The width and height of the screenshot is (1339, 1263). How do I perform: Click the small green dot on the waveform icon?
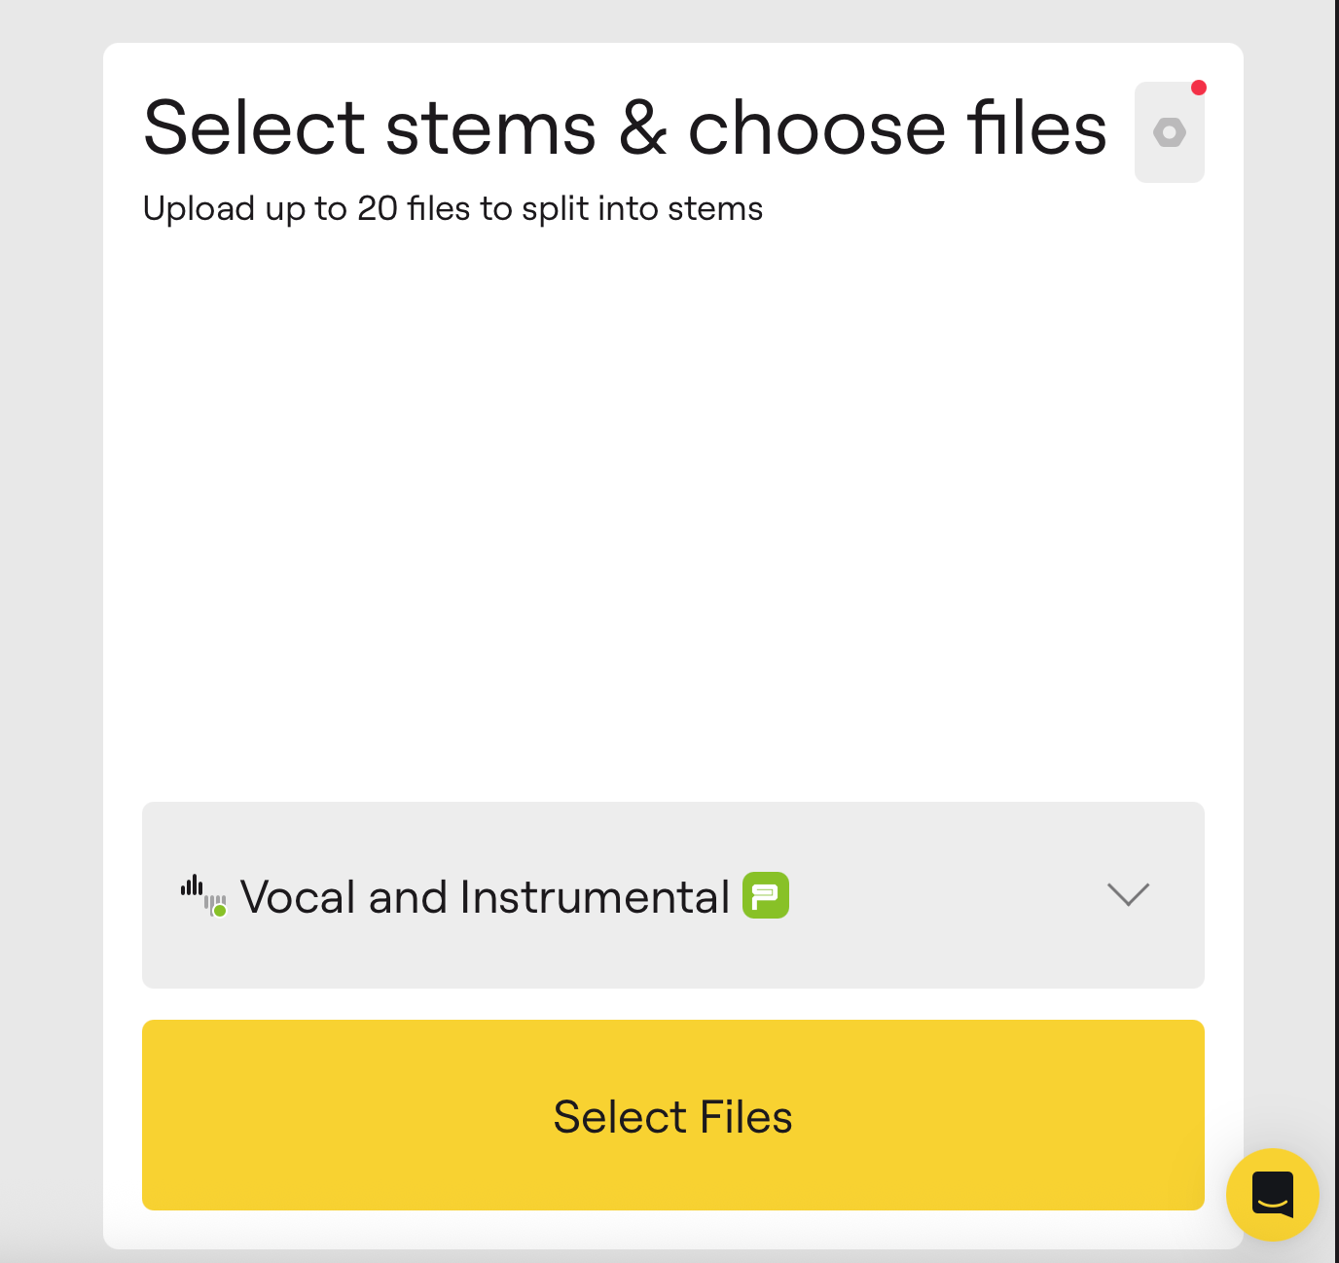pyautogui.click(x=220, y=911)
